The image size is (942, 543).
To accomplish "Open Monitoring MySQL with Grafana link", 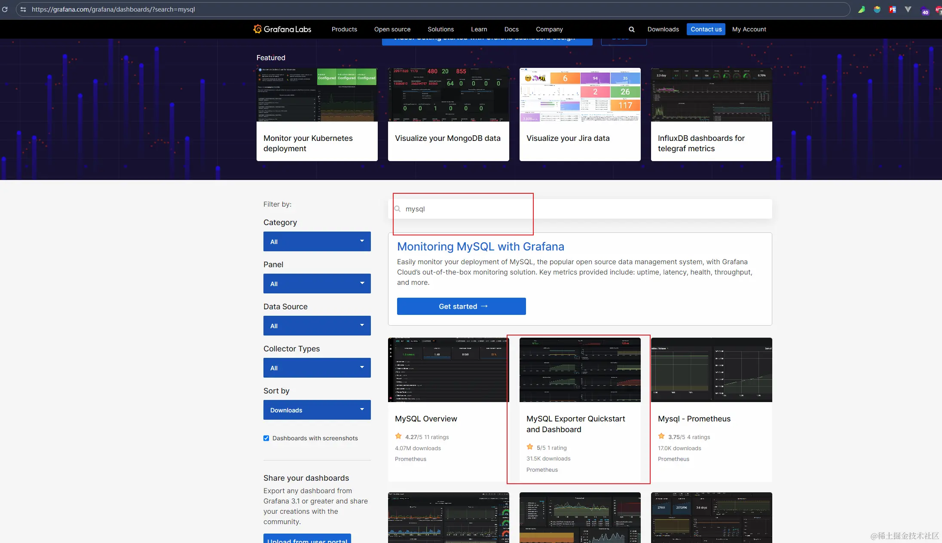I will [480, 247].
